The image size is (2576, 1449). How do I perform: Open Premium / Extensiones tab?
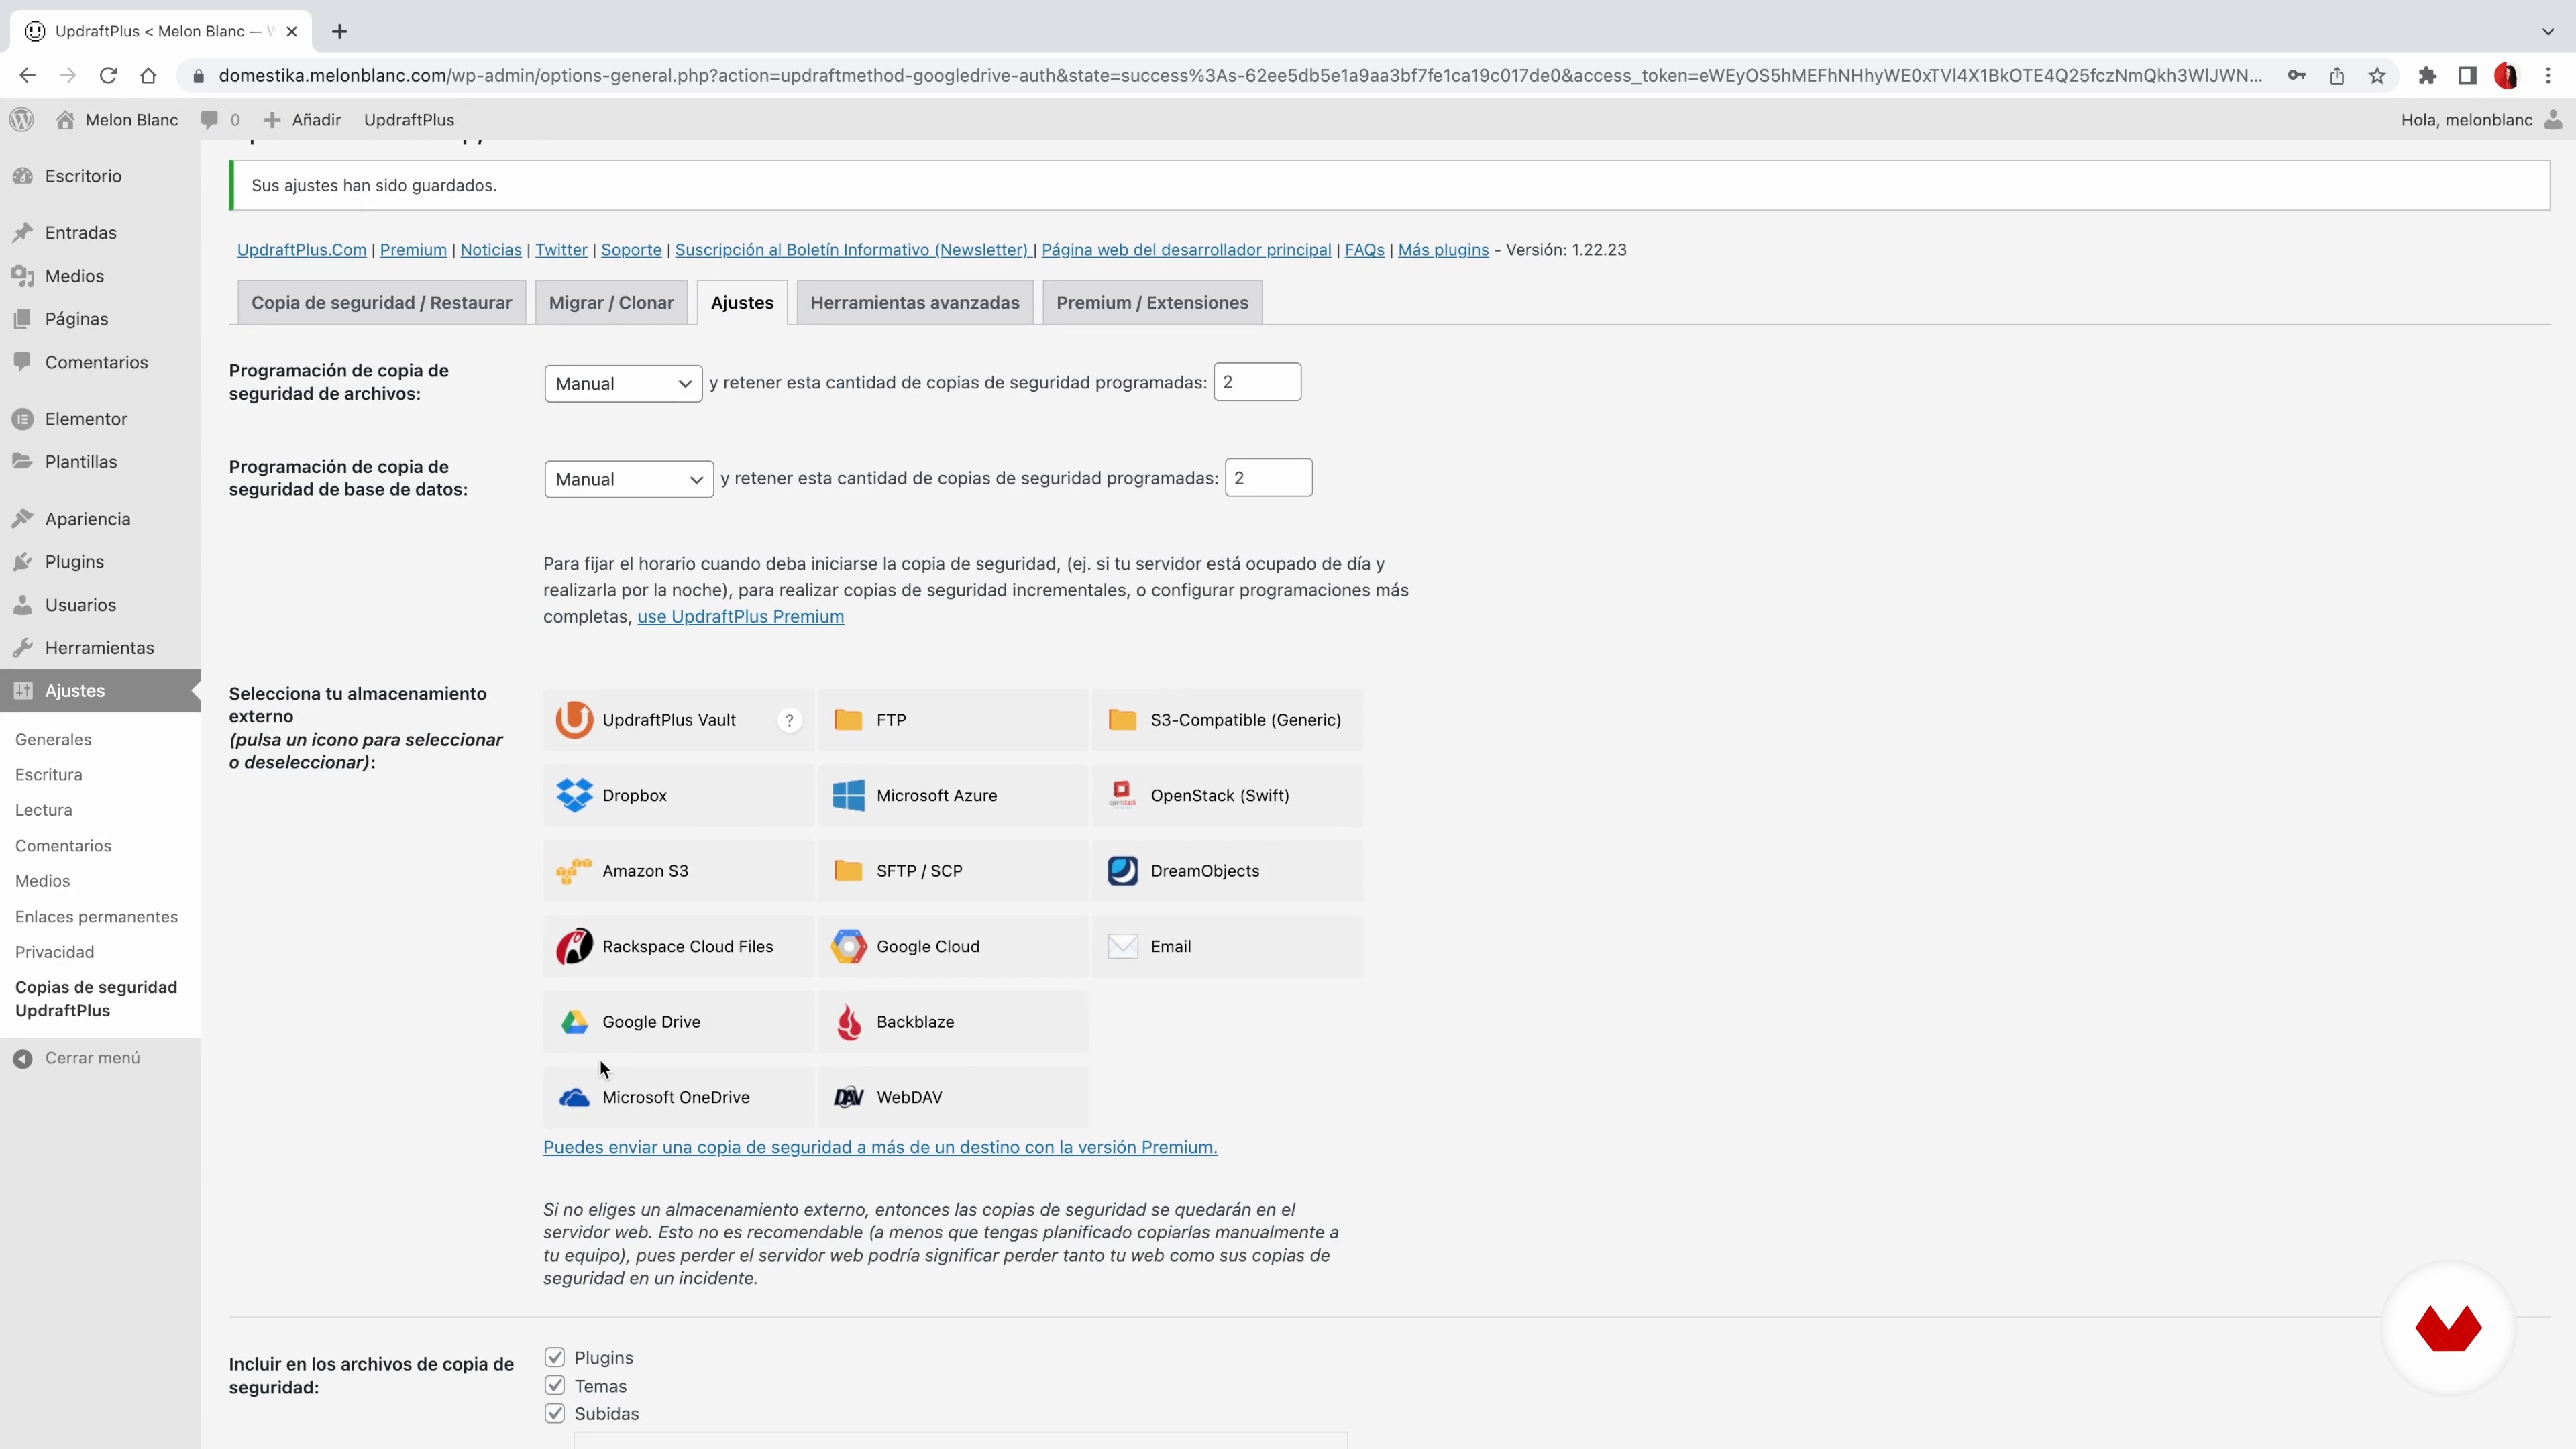point(1152,302)
